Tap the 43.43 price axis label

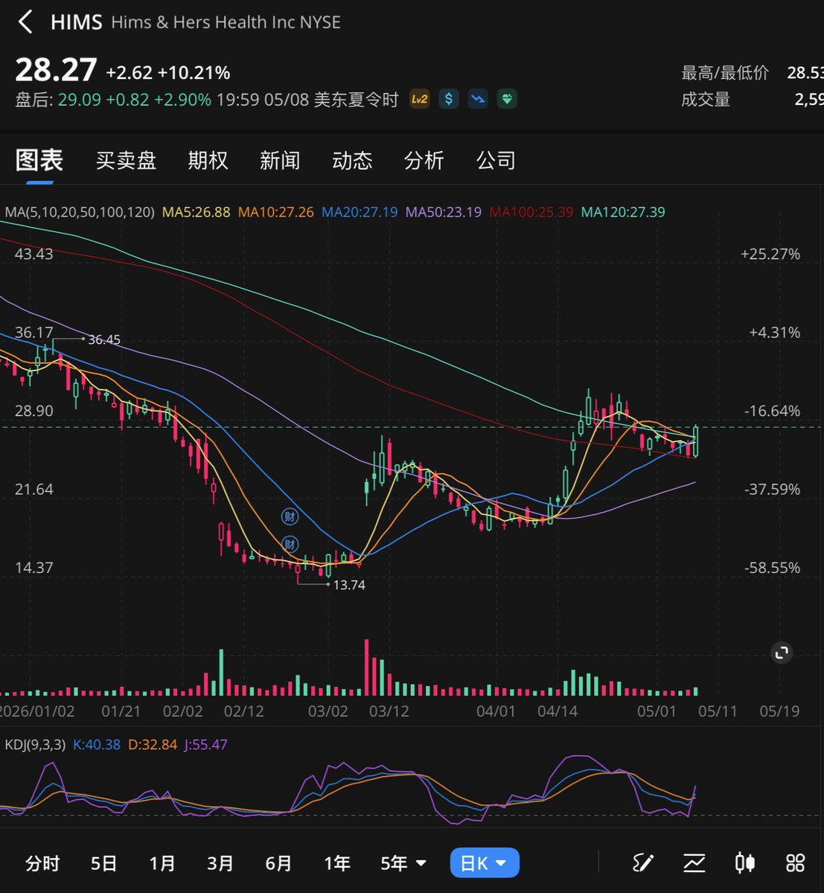point(34,254)
